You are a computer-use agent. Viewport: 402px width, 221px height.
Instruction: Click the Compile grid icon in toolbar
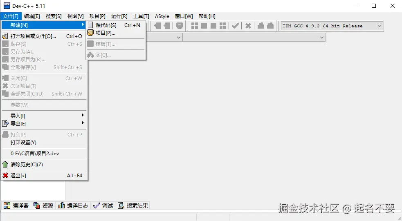click(x=195, y=26)
